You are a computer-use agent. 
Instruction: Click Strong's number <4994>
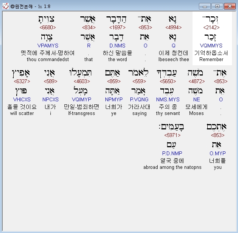click(x=174, y=27)
